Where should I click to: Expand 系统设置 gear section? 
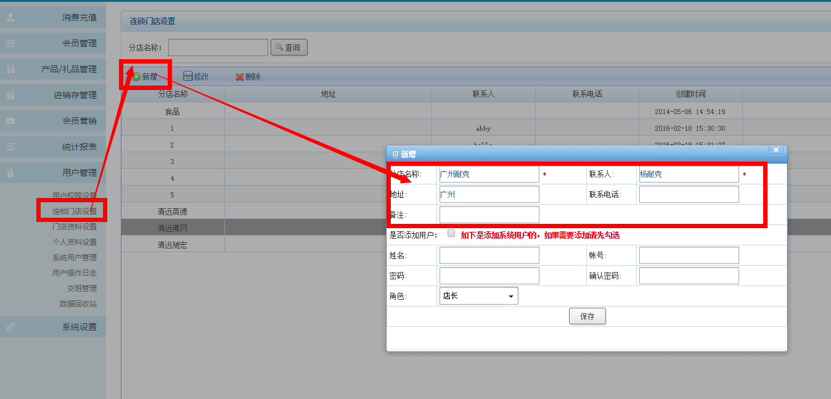pos(53,327)
